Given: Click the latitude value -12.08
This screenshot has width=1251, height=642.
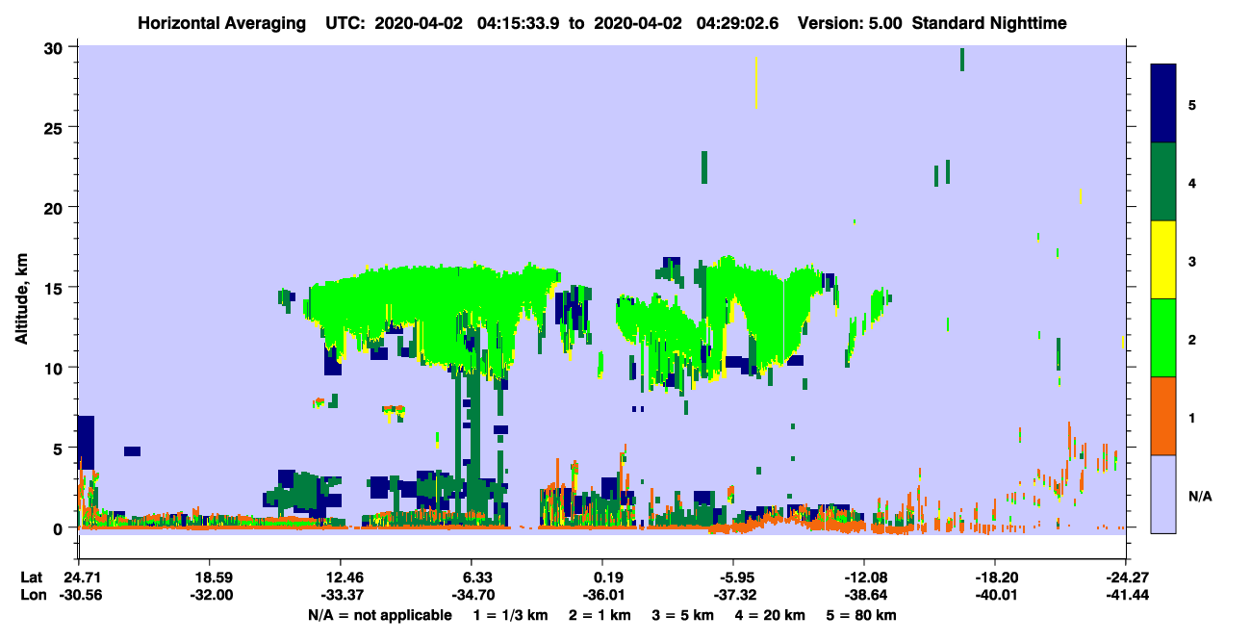Looking at the screenshot, I should click(x=864, y=578).
